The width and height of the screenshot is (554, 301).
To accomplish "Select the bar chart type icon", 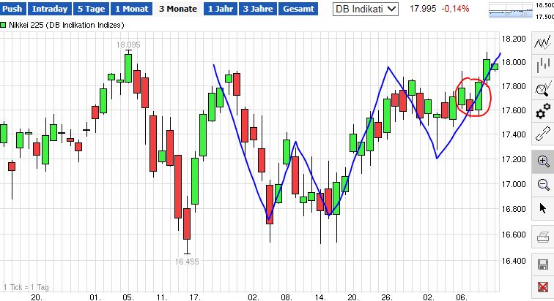I will tap(542, 65).
